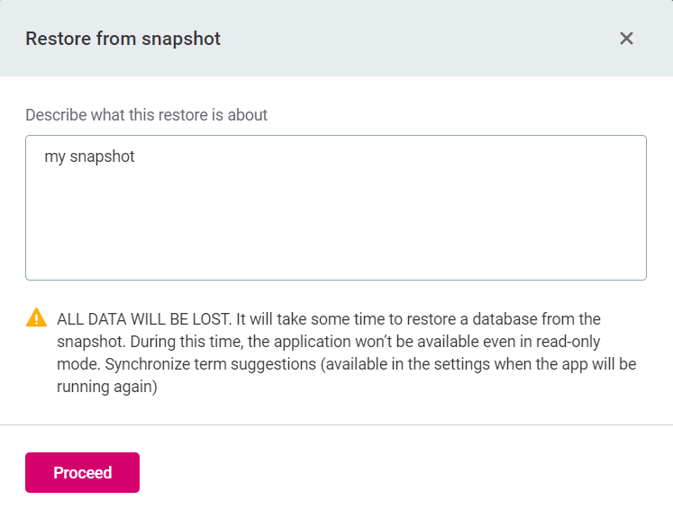Close the Restore from snapshot dialog
673x518 pixels.
click(x=627, y=39)
